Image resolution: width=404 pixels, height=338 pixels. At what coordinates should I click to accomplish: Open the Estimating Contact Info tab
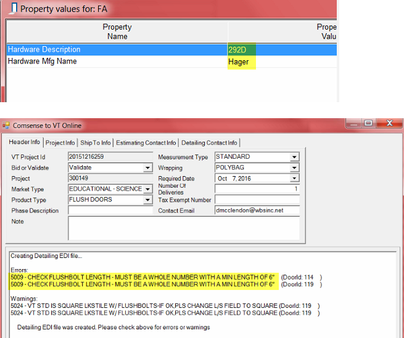146,143
